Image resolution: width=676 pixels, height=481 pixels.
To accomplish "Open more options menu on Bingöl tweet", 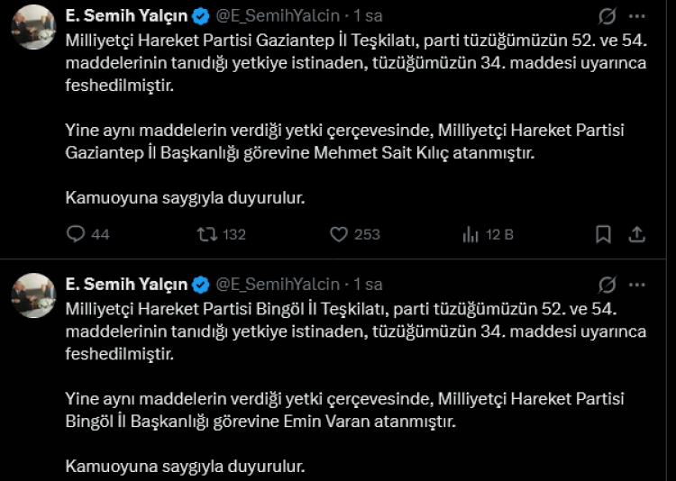I will tap(636, 285).
